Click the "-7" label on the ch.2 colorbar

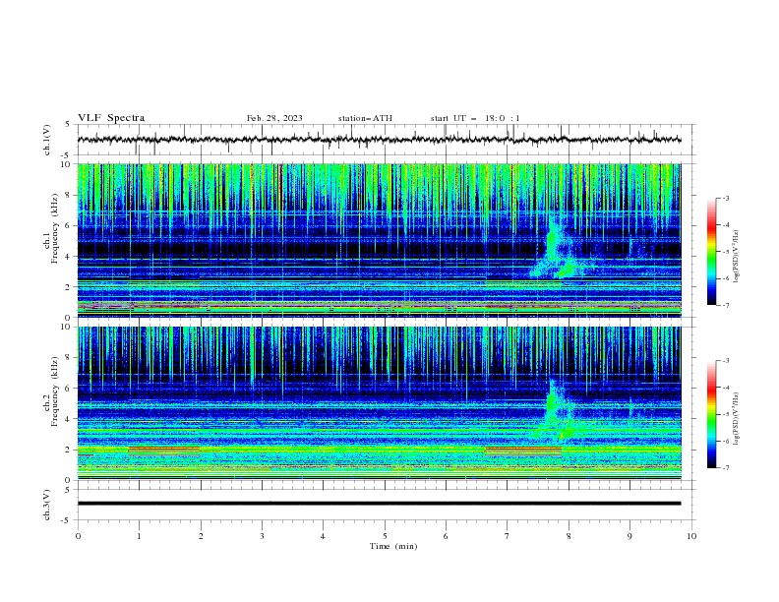(725, 467)
